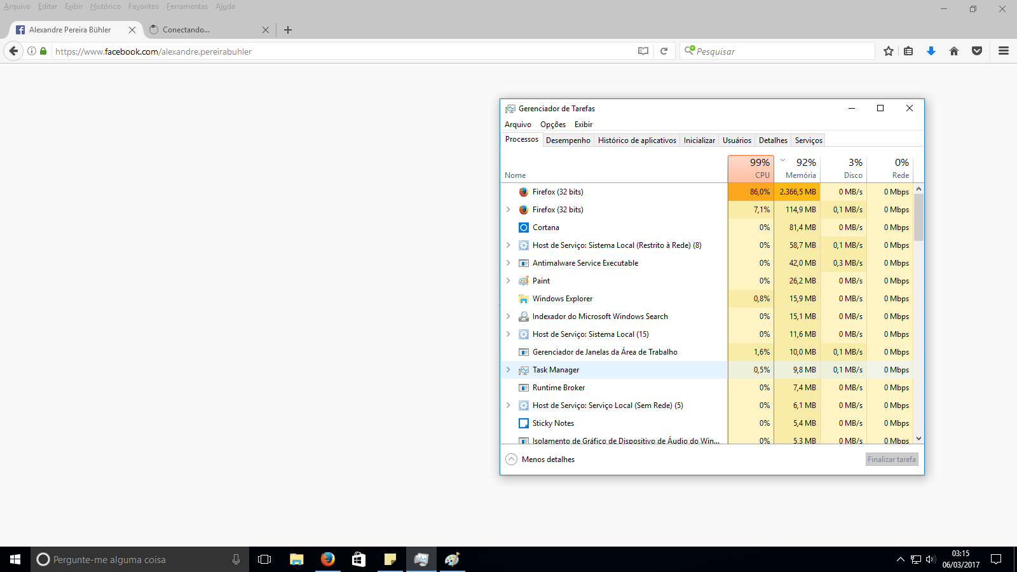Image resolution: width=1017 pixels, height=572 pixels.
Task: Open the Opções menu in Task Manager
Action: [x=553, y=125]
